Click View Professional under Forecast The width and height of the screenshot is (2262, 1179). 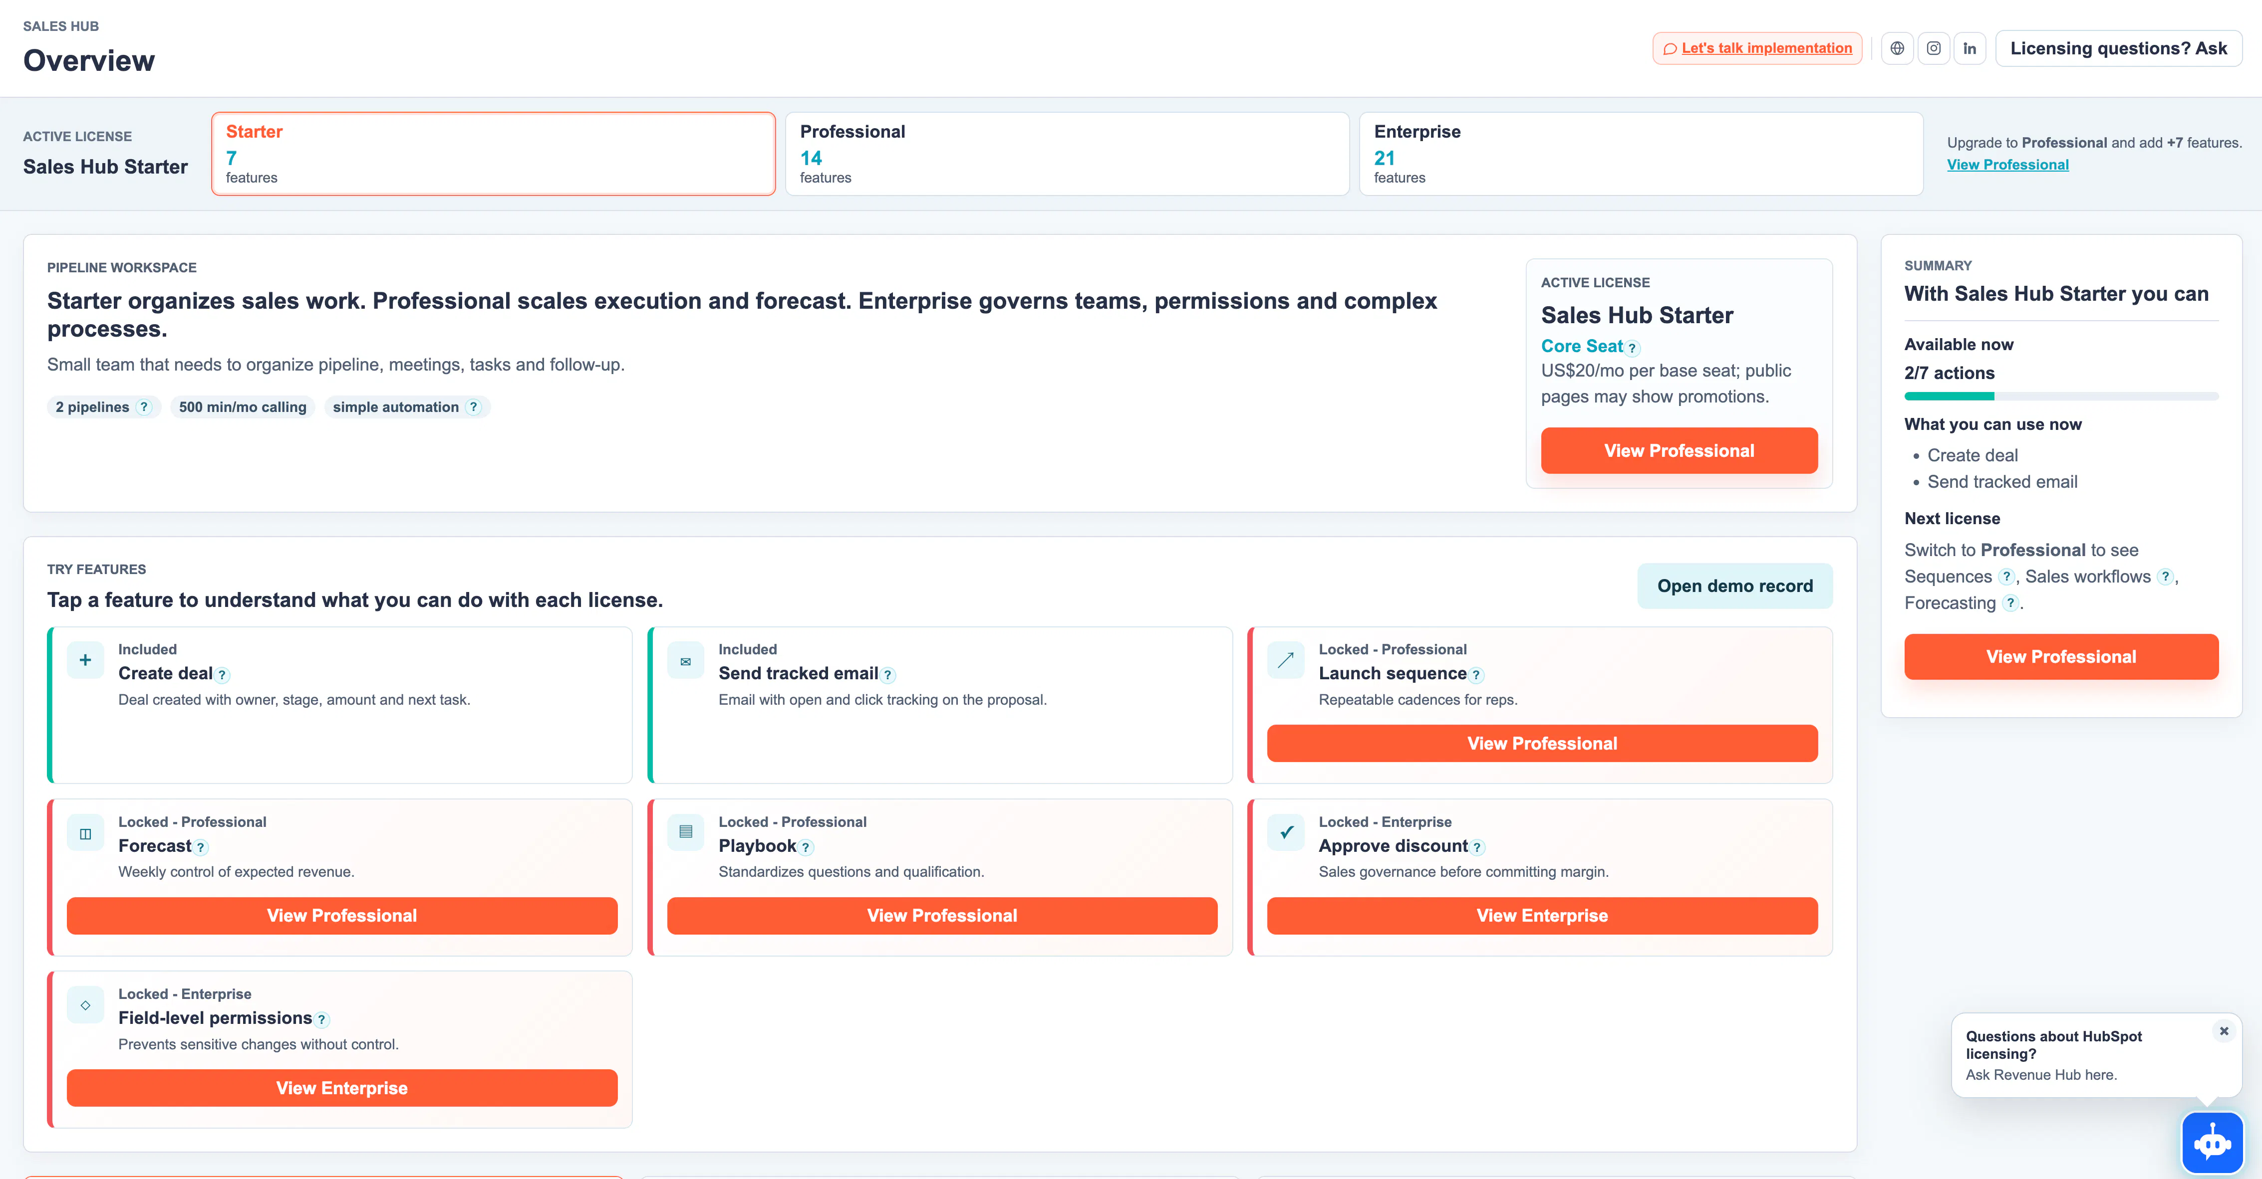tap(341, 916)
